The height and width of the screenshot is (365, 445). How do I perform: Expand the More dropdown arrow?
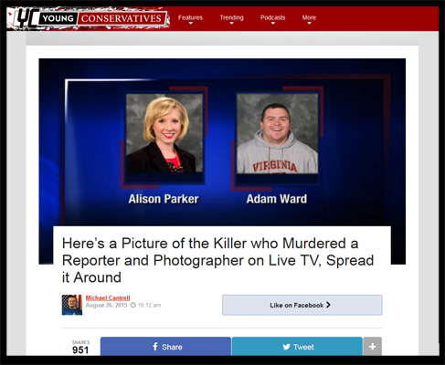click(x=309, y=24)
